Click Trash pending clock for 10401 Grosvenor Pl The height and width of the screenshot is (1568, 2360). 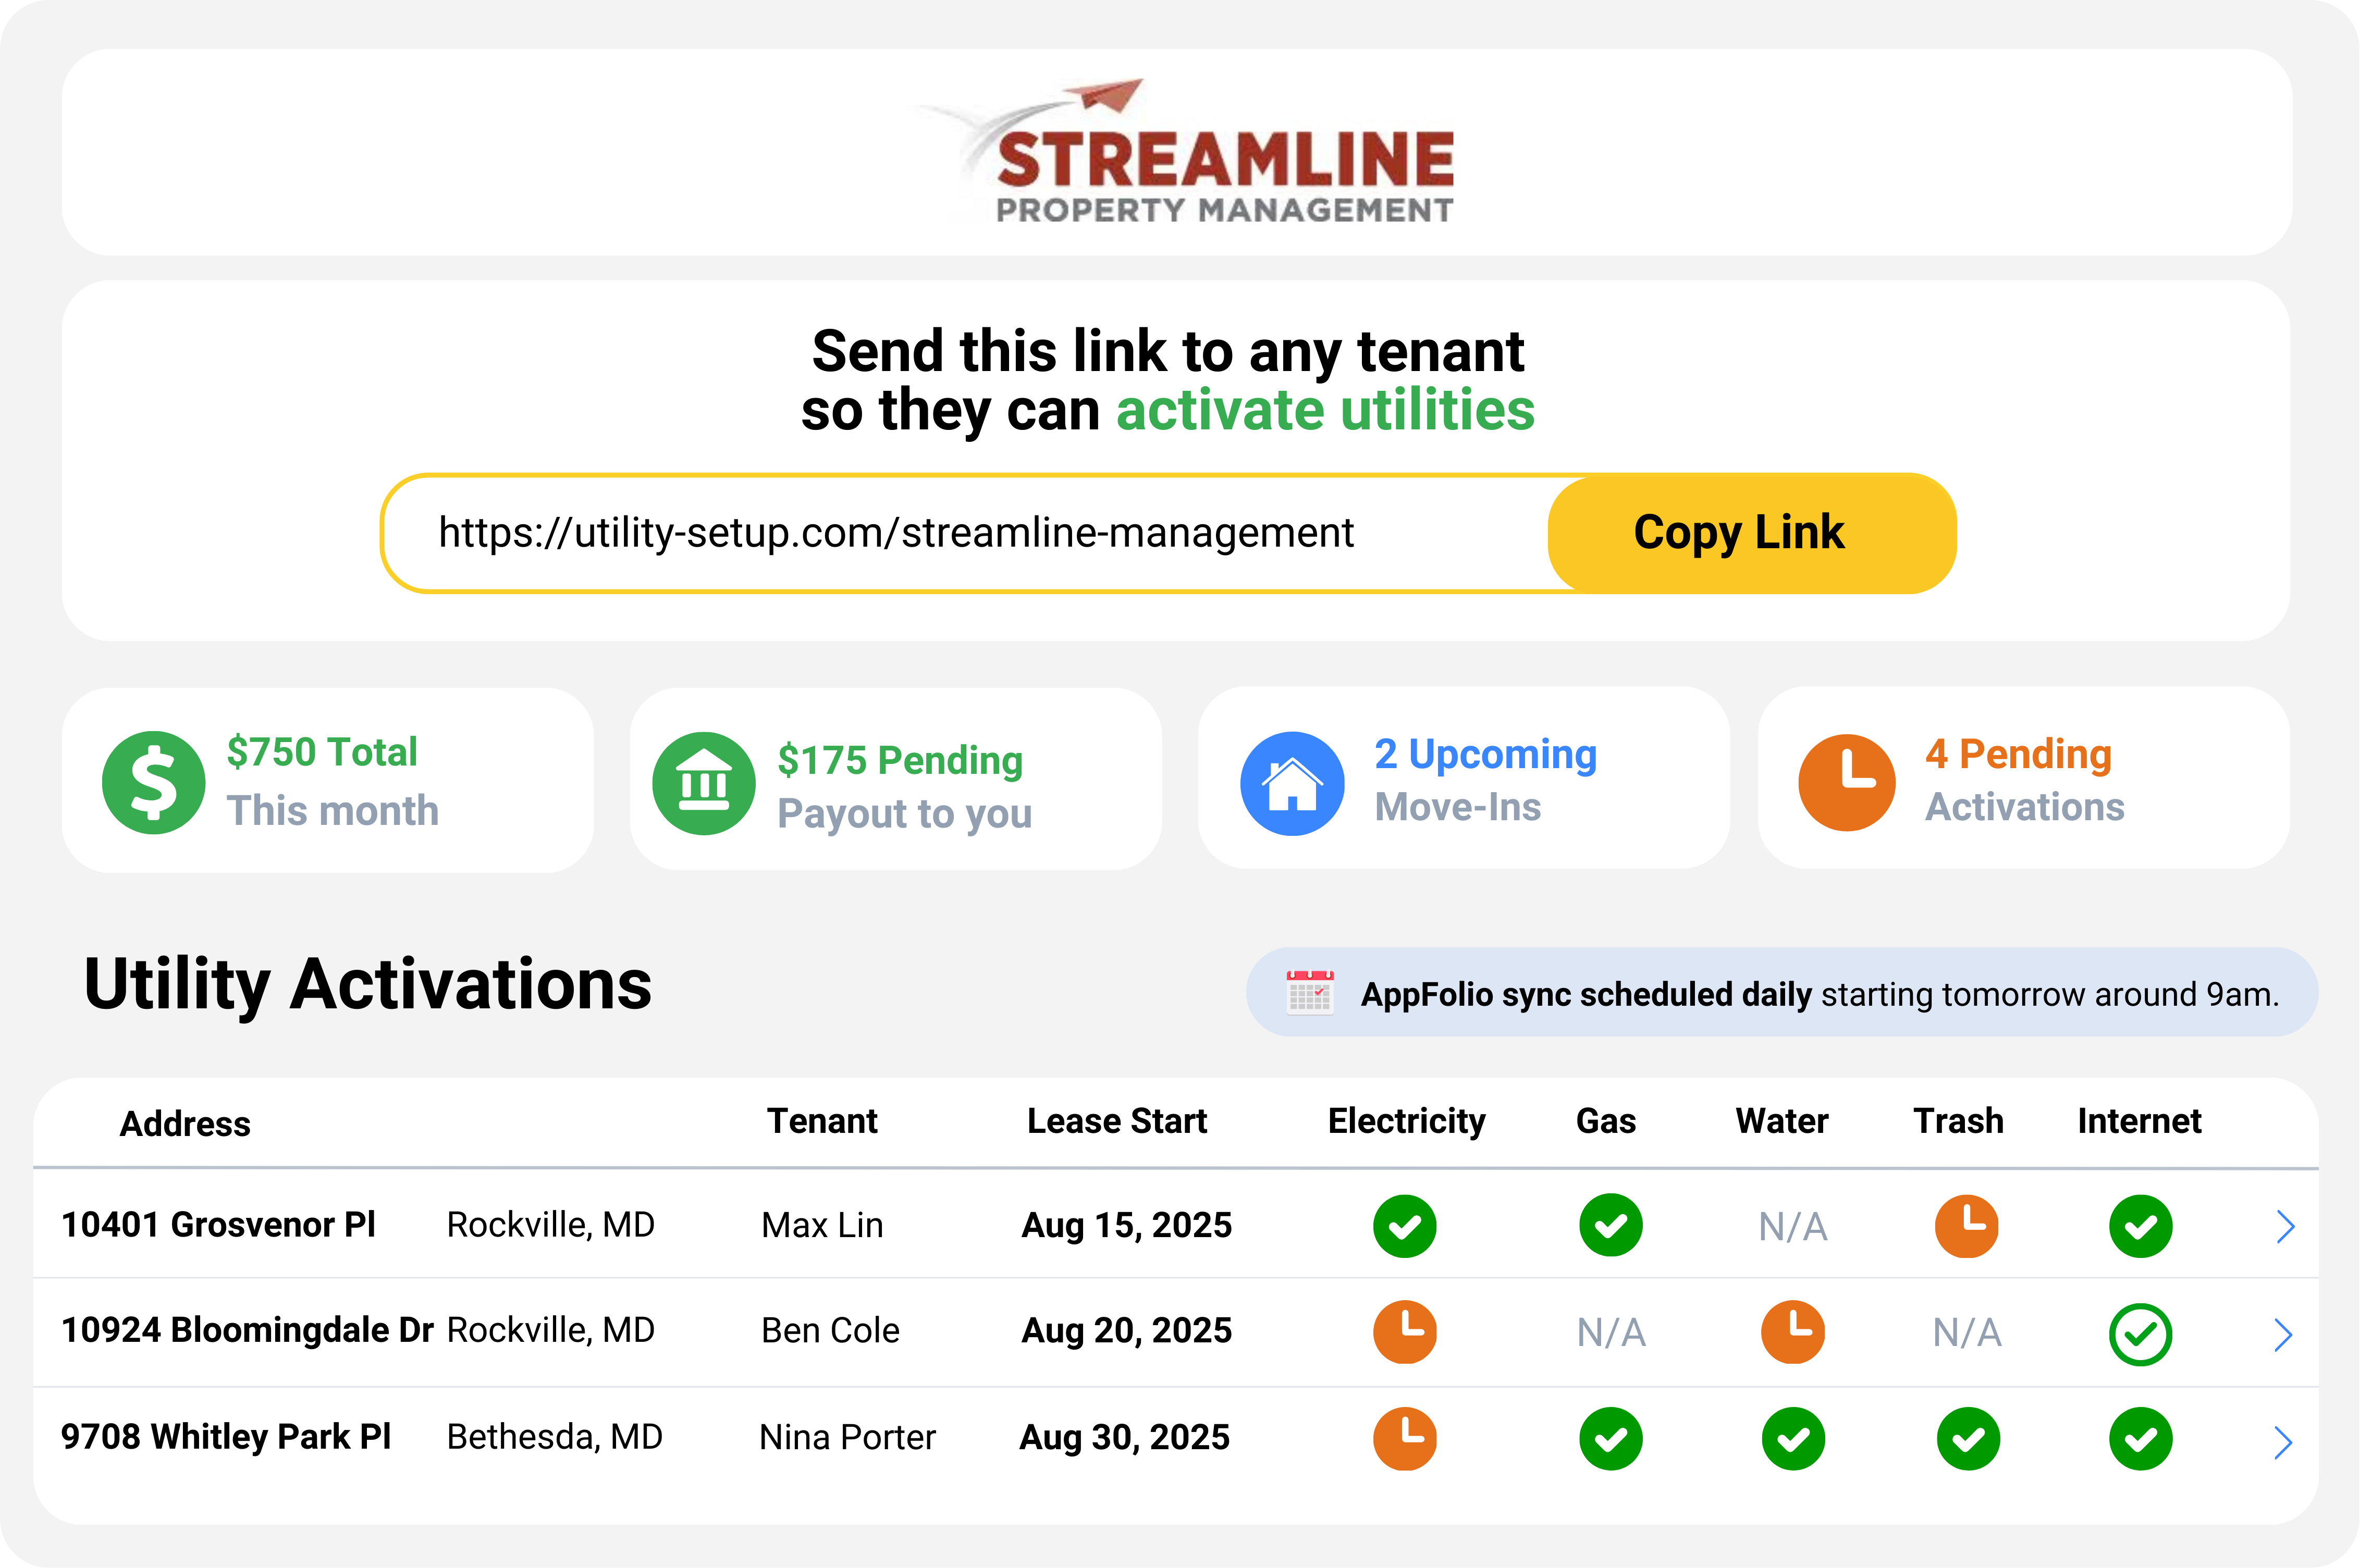pyautogui.click(x=1966, y=1225)
